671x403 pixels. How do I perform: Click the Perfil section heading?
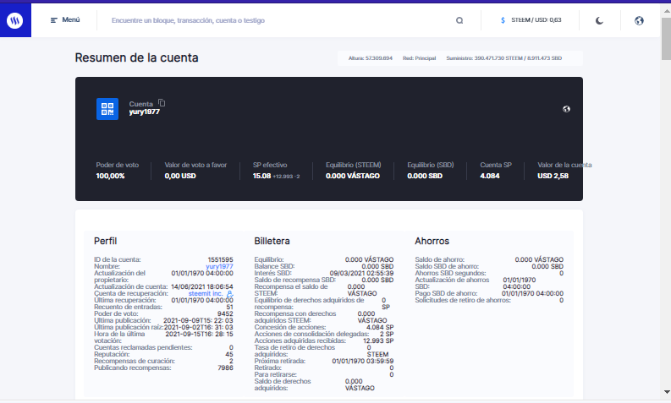105,241
